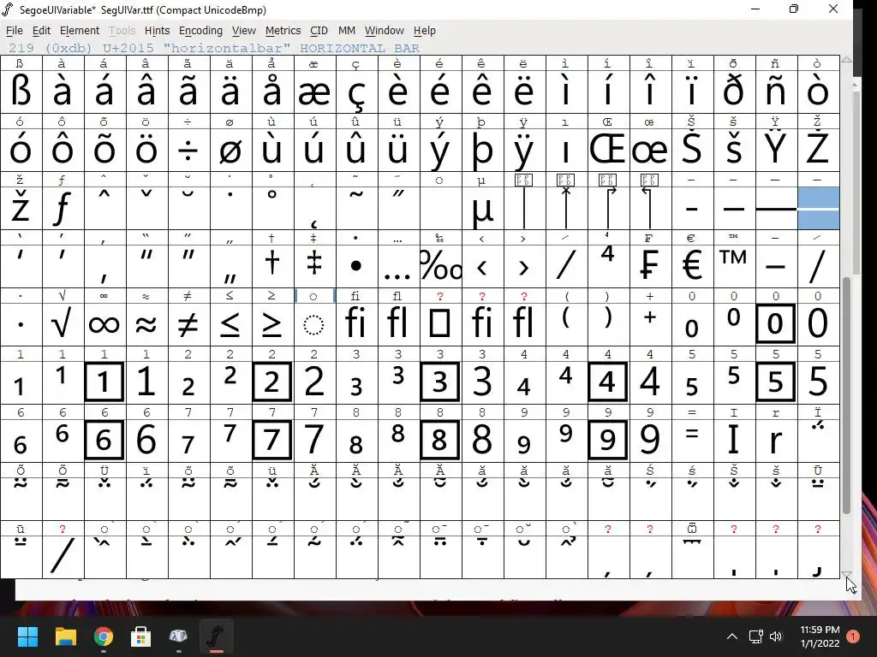The width and height of the screenshot is (877, 657).
Task: Open the Windows Start menu
Action: click(27, 636)
